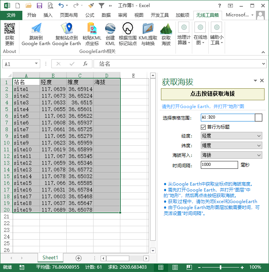269x272 pixels.
Task: Click the horizontal scrollbar thumb
Action: click(x=118, y=258)
